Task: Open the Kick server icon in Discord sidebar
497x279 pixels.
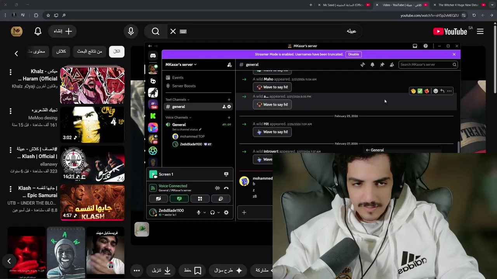Action: 153,116
